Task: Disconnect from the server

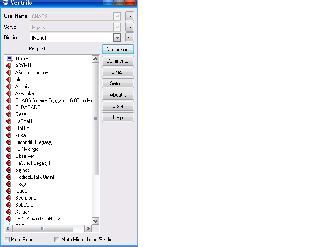Action: click(118, 49)
